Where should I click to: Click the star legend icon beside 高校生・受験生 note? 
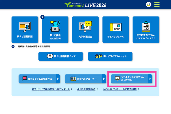[13, 46]
